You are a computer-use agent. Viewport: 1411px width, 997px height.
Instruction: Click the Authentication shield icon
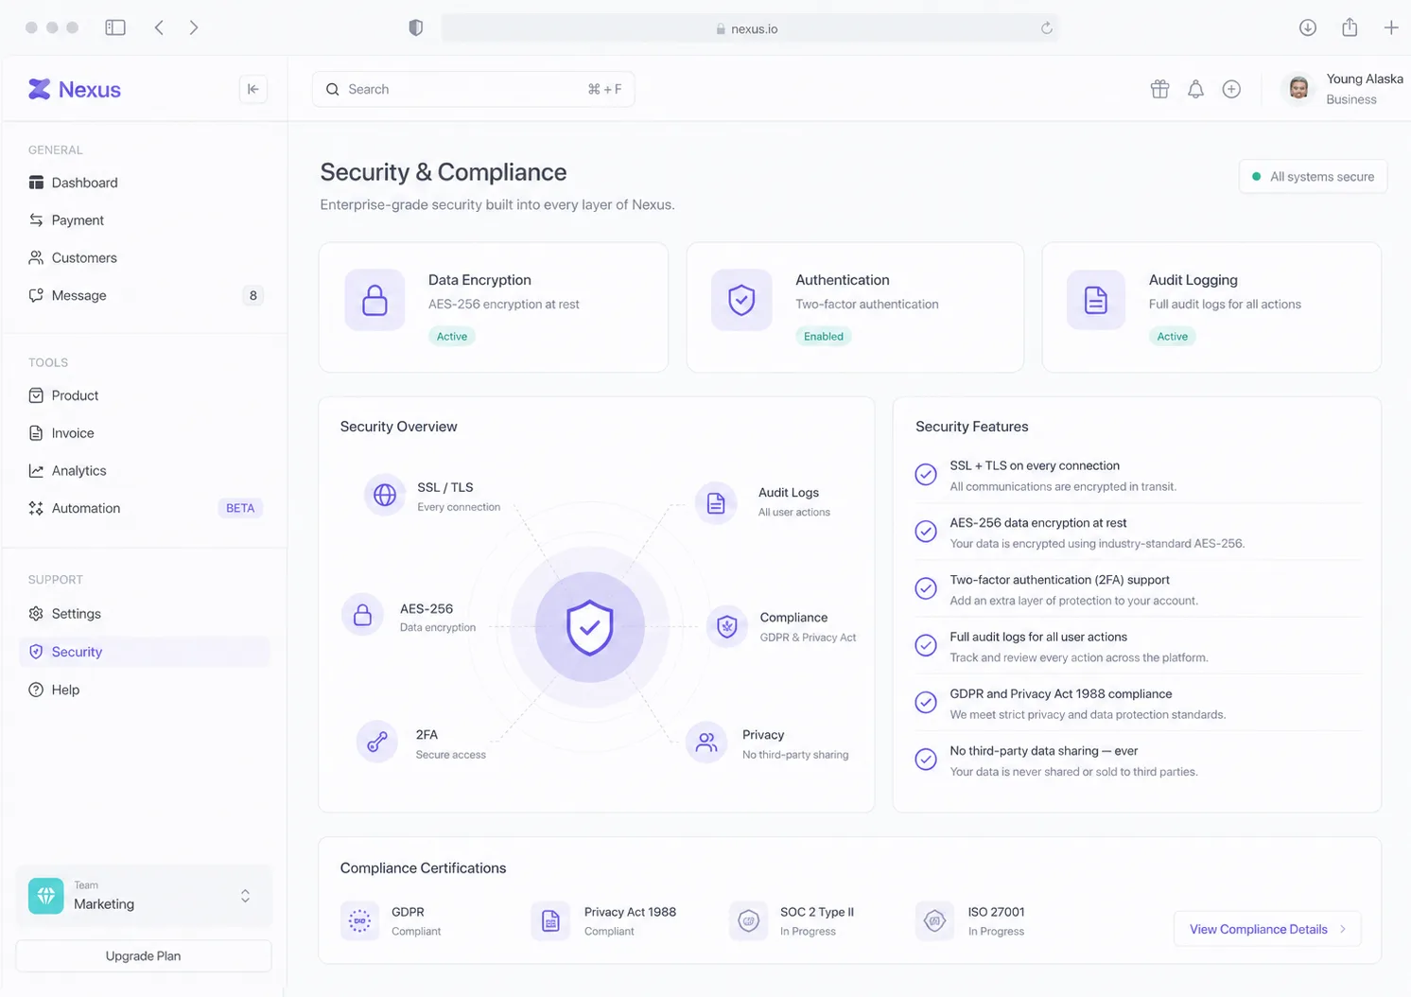point(741,300)
